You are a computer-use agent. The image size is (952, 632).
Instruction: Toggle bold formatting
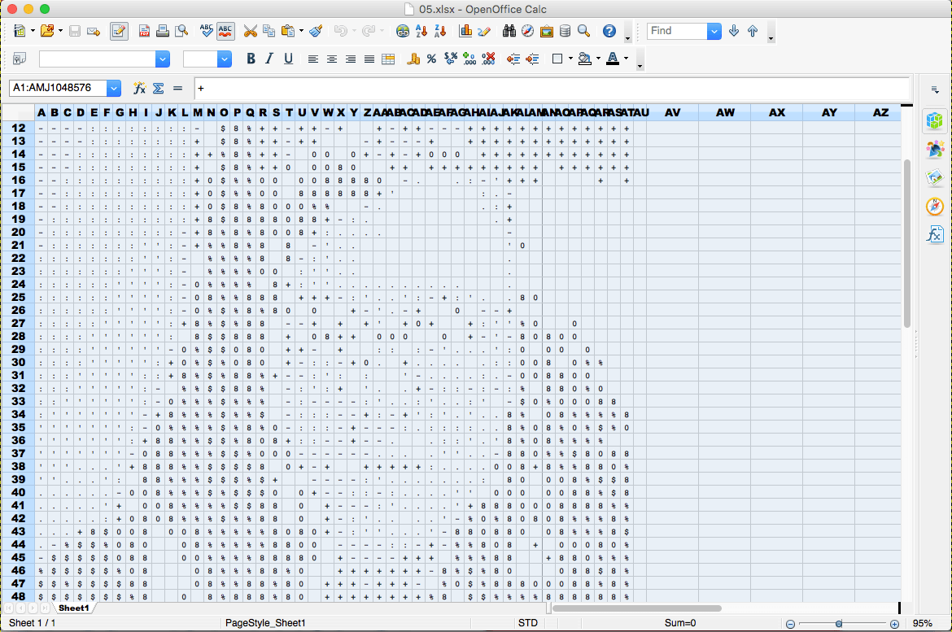251,59
